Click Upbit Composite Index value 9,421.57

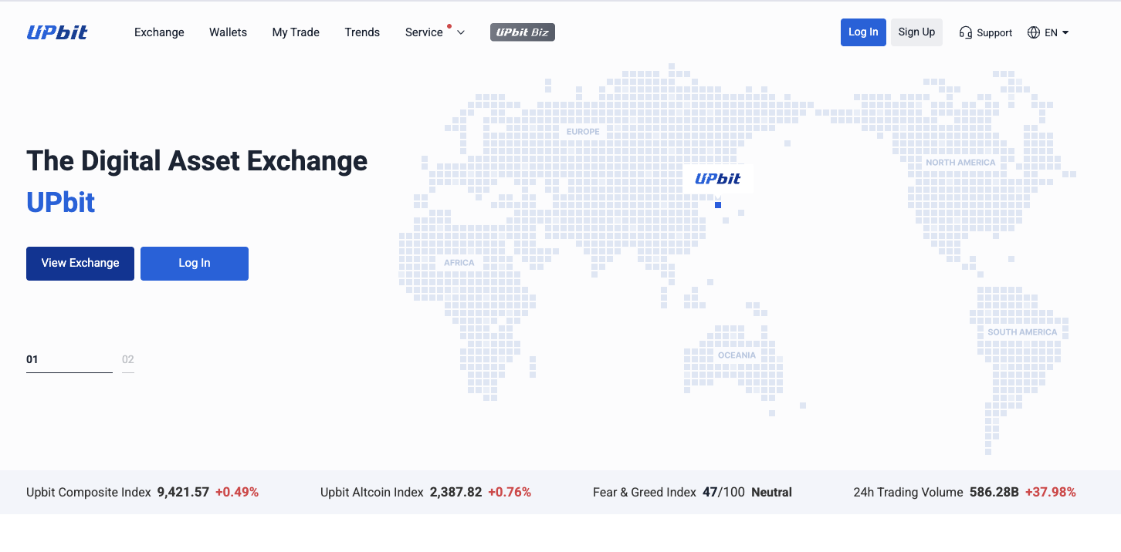[x=183, y=492]
